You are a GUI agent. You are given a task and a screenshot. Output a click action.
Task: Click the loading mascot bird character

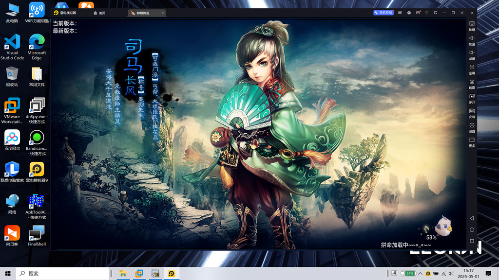click(443, 226)
